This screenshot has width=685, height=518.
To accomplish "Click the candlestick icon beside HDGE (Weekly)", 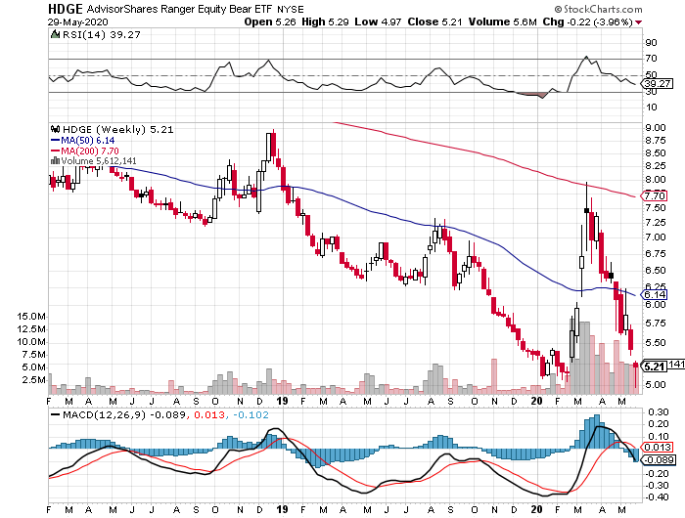I will point(55,128).
